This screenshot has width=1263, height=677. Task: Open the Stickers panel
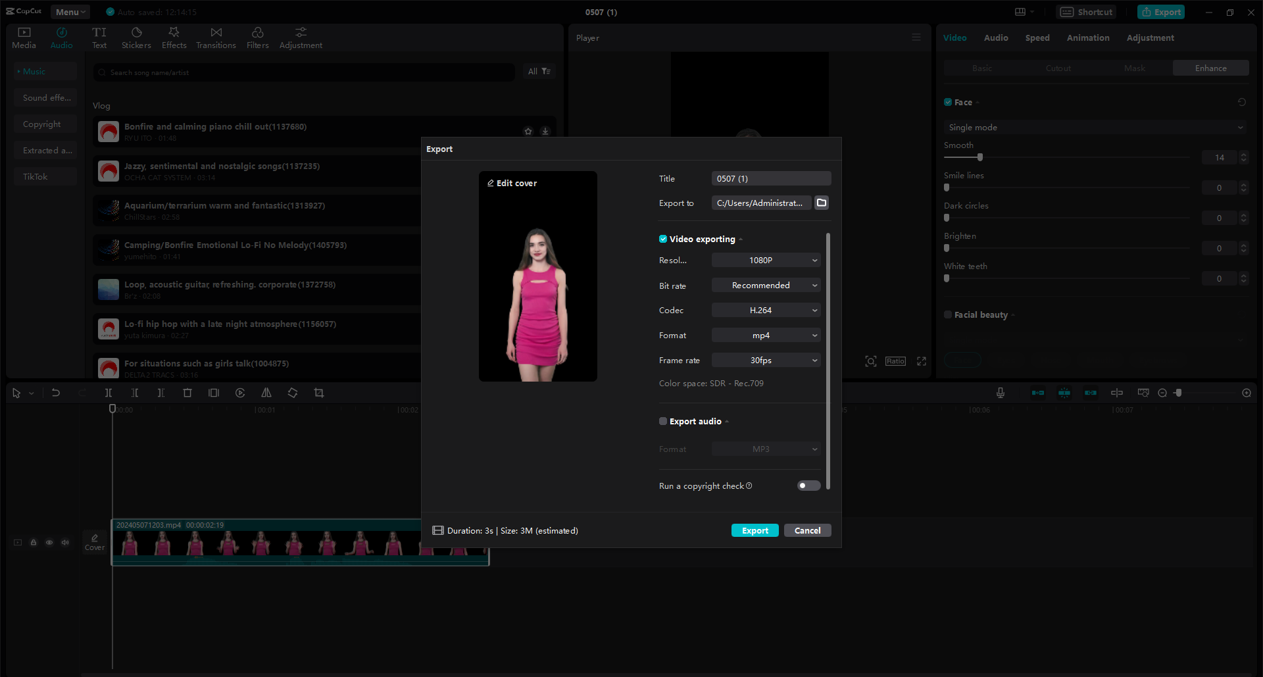[136, 37]
